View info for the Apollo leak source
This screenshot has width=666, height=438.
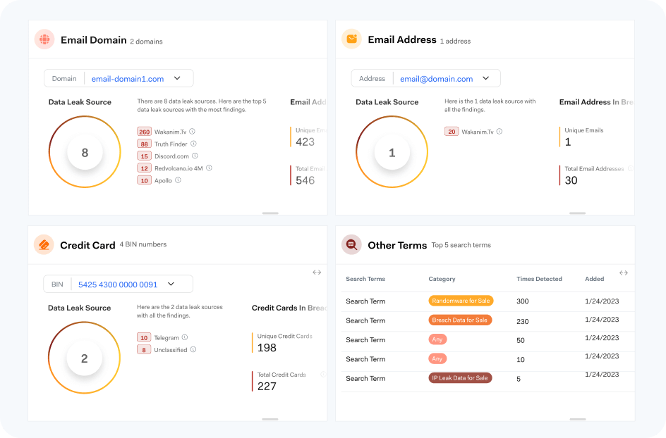click(178, 180)
